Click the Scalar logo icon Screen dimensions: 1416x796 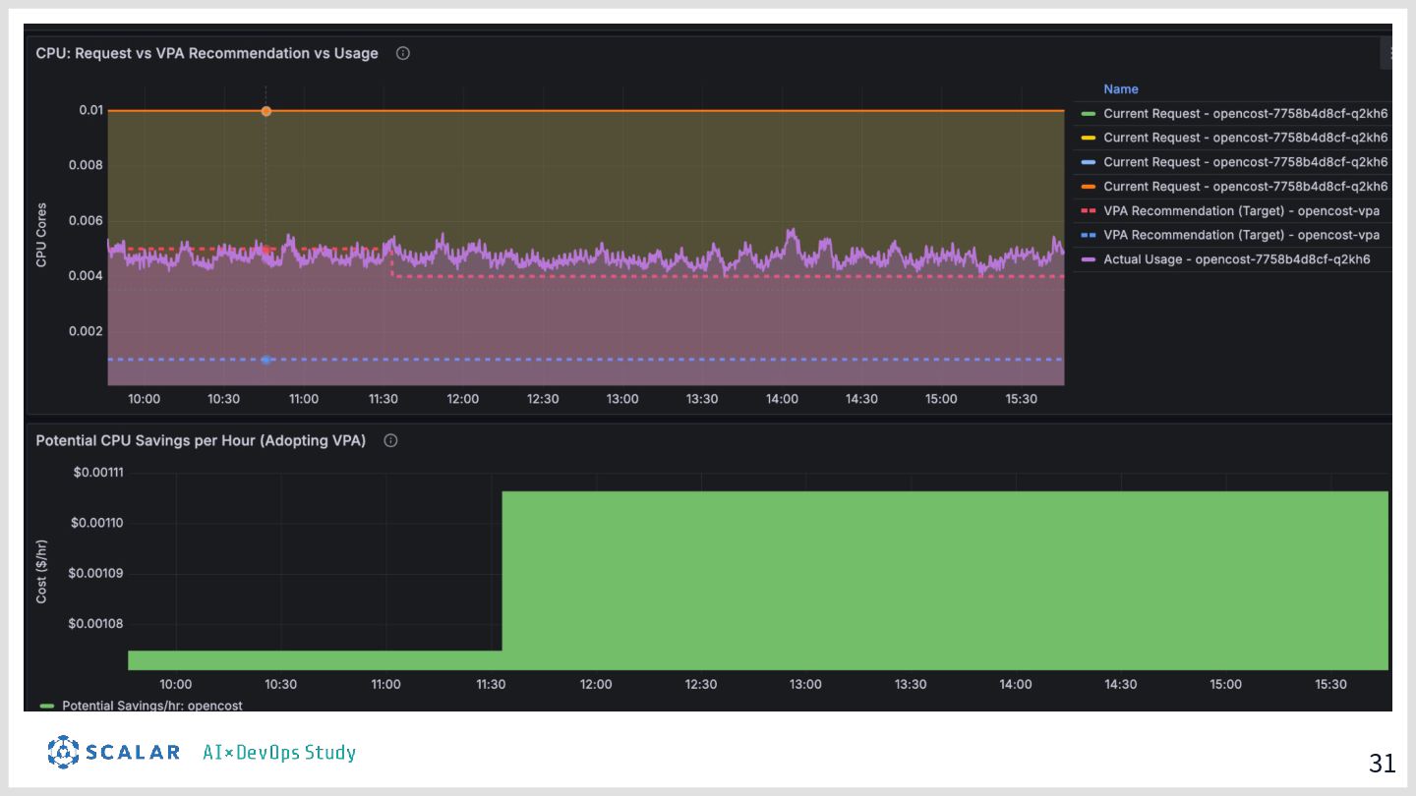point(63,752)
